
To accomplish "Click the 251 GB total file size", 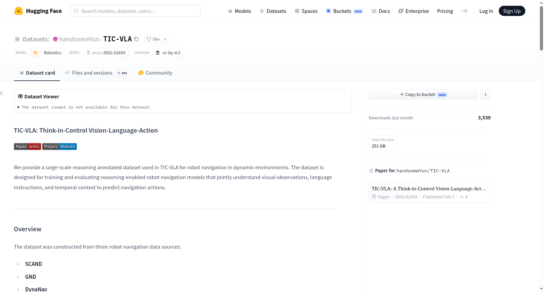I will click(378, 146).
